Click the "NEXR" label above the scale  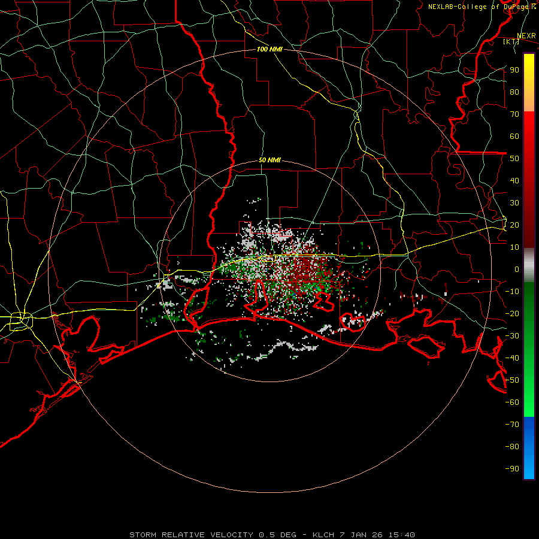click(x=526, y=36)
